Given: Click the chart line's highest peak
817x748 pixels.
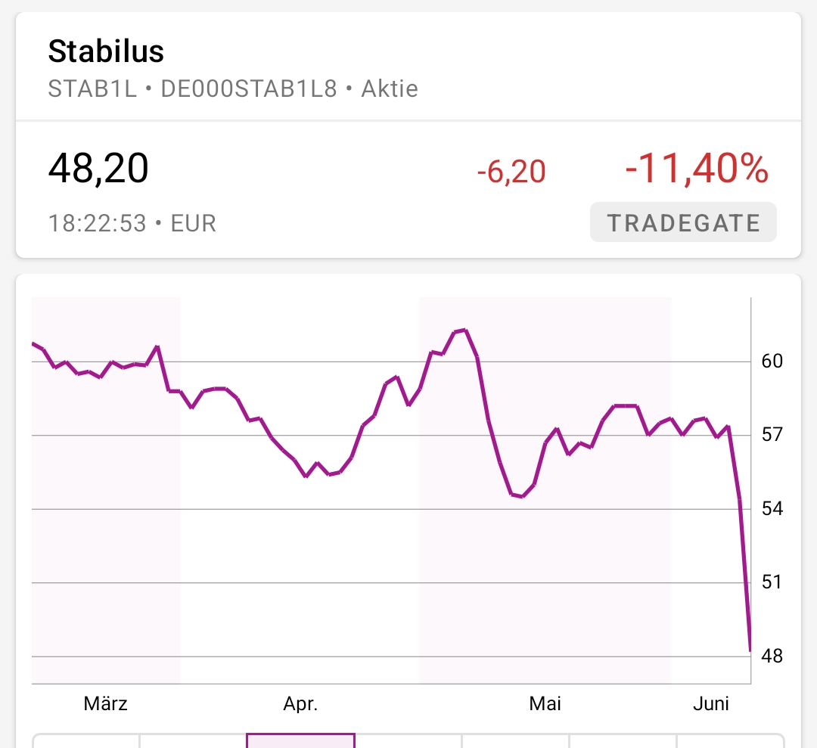Looking at the screenshot, I should [x=464, y=331].
